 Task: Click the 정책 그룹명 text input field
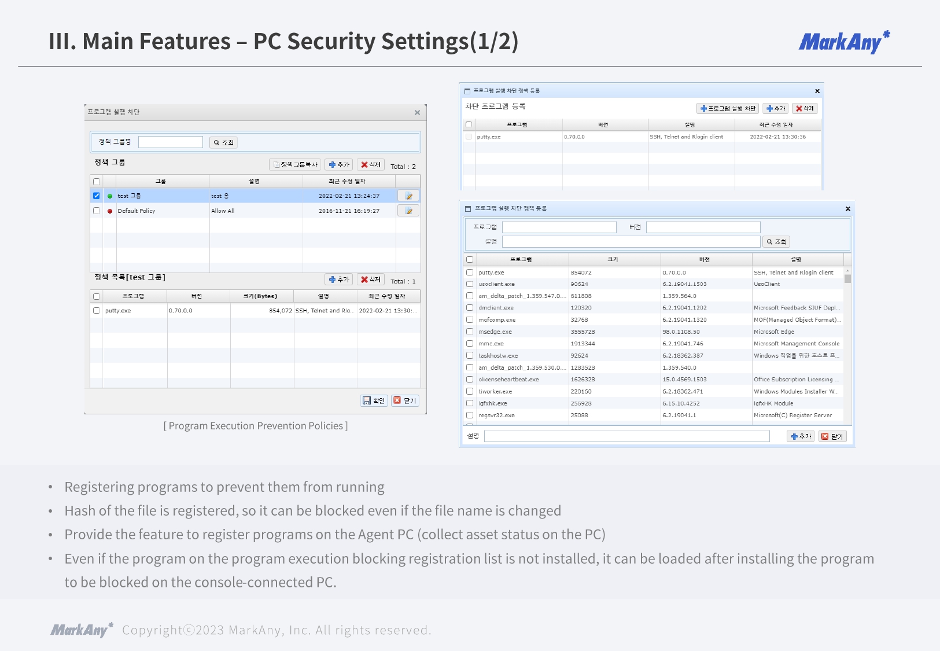[x=171, y=142]
